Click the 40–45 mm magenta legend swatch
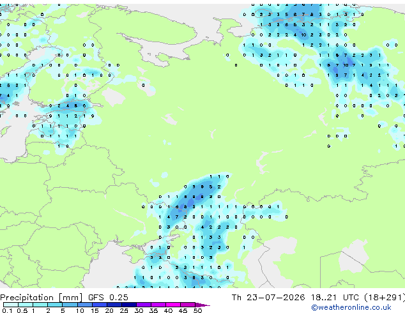 click(x=173, y=305)
